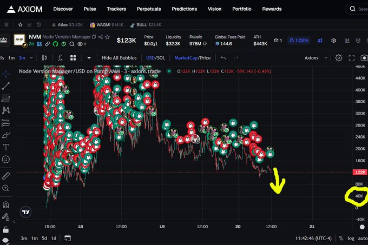
Task: Open the recent history clock icon
Action: pyautogui.click(x=39, y=25)
